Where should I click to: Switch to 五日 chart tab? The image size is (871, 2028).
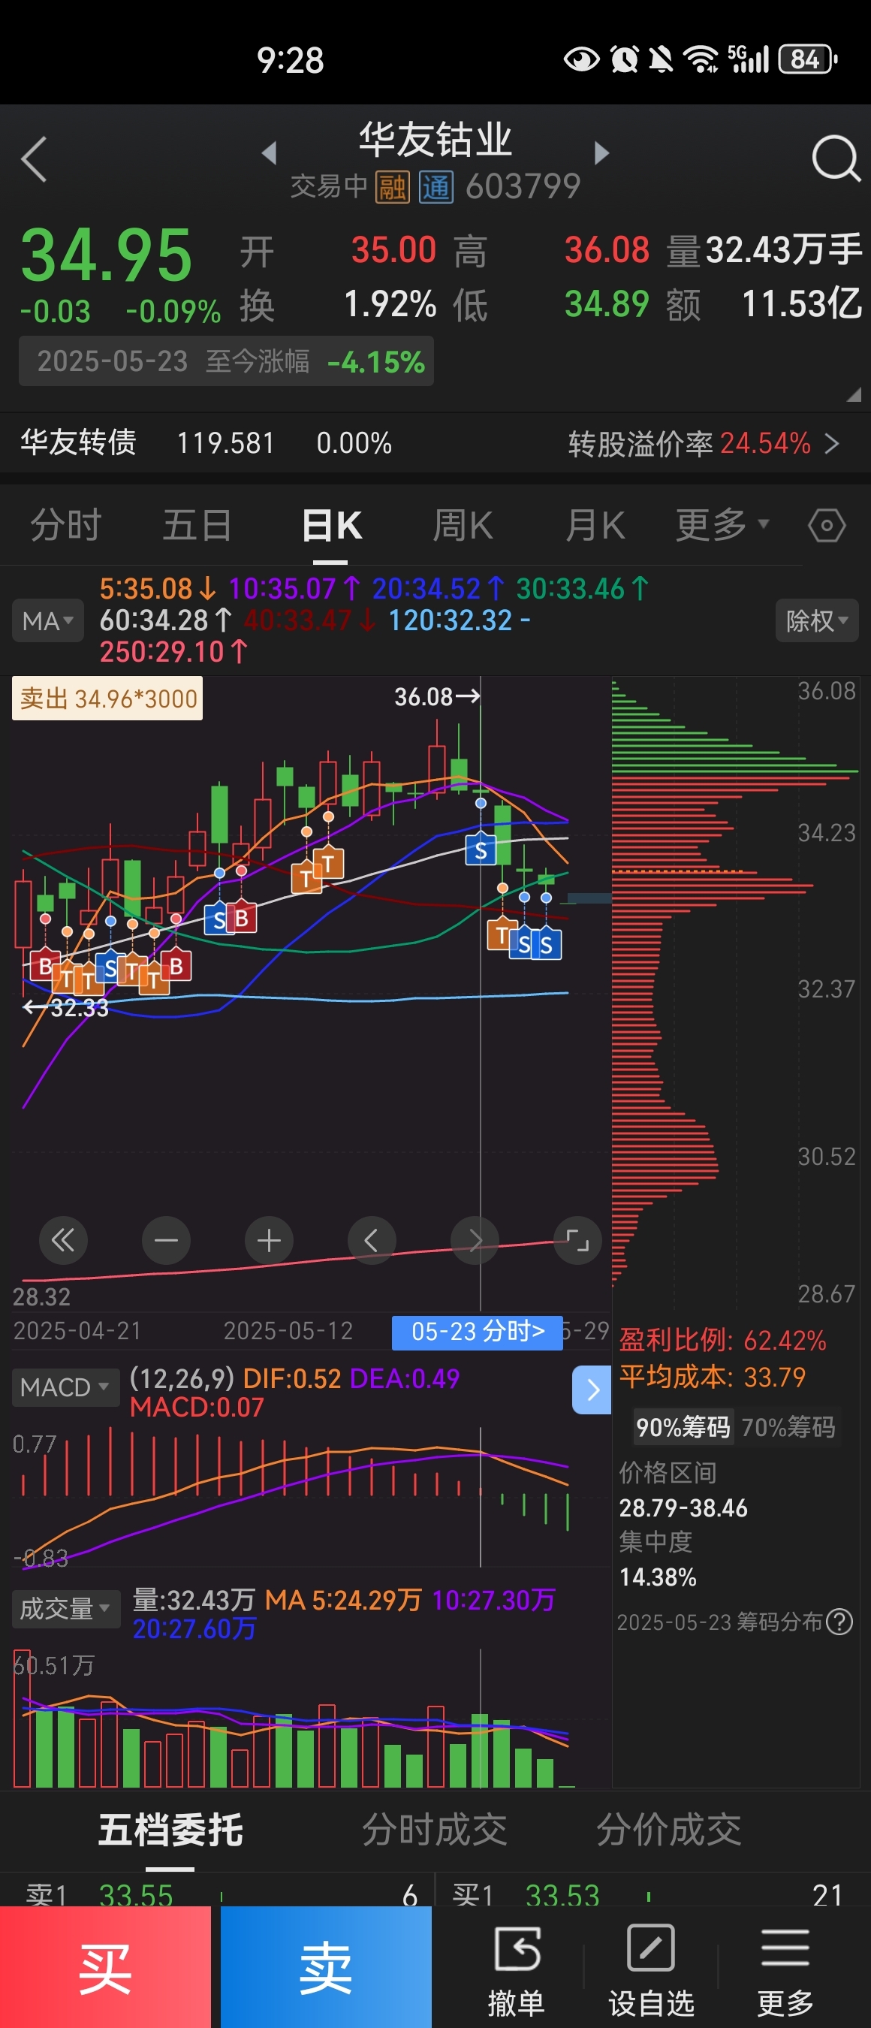click(197, 525)
